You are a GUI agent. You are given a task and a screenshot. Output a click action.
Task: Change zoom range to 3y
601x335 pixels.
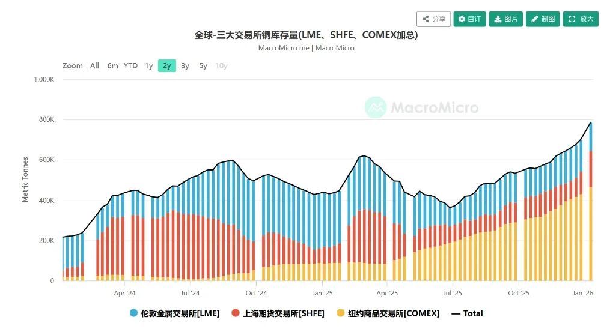point(185,66)
